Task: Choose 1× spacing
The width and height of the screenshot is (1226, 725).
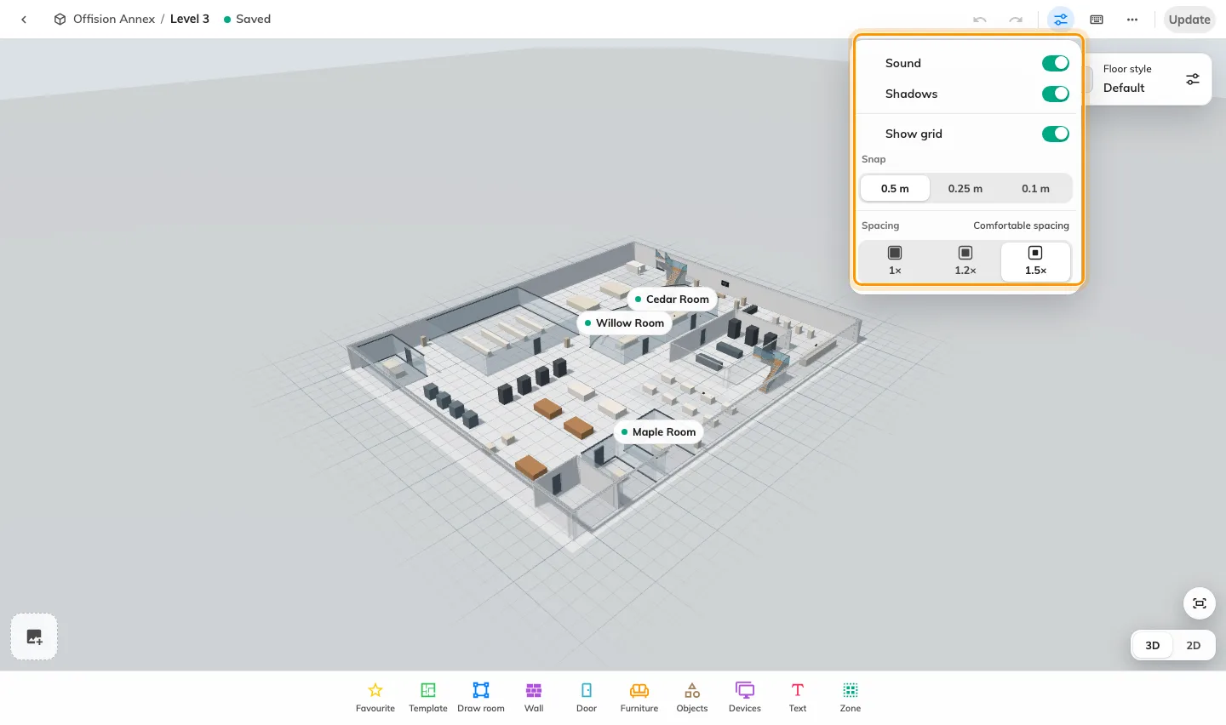Action: (x=895, y=260)
